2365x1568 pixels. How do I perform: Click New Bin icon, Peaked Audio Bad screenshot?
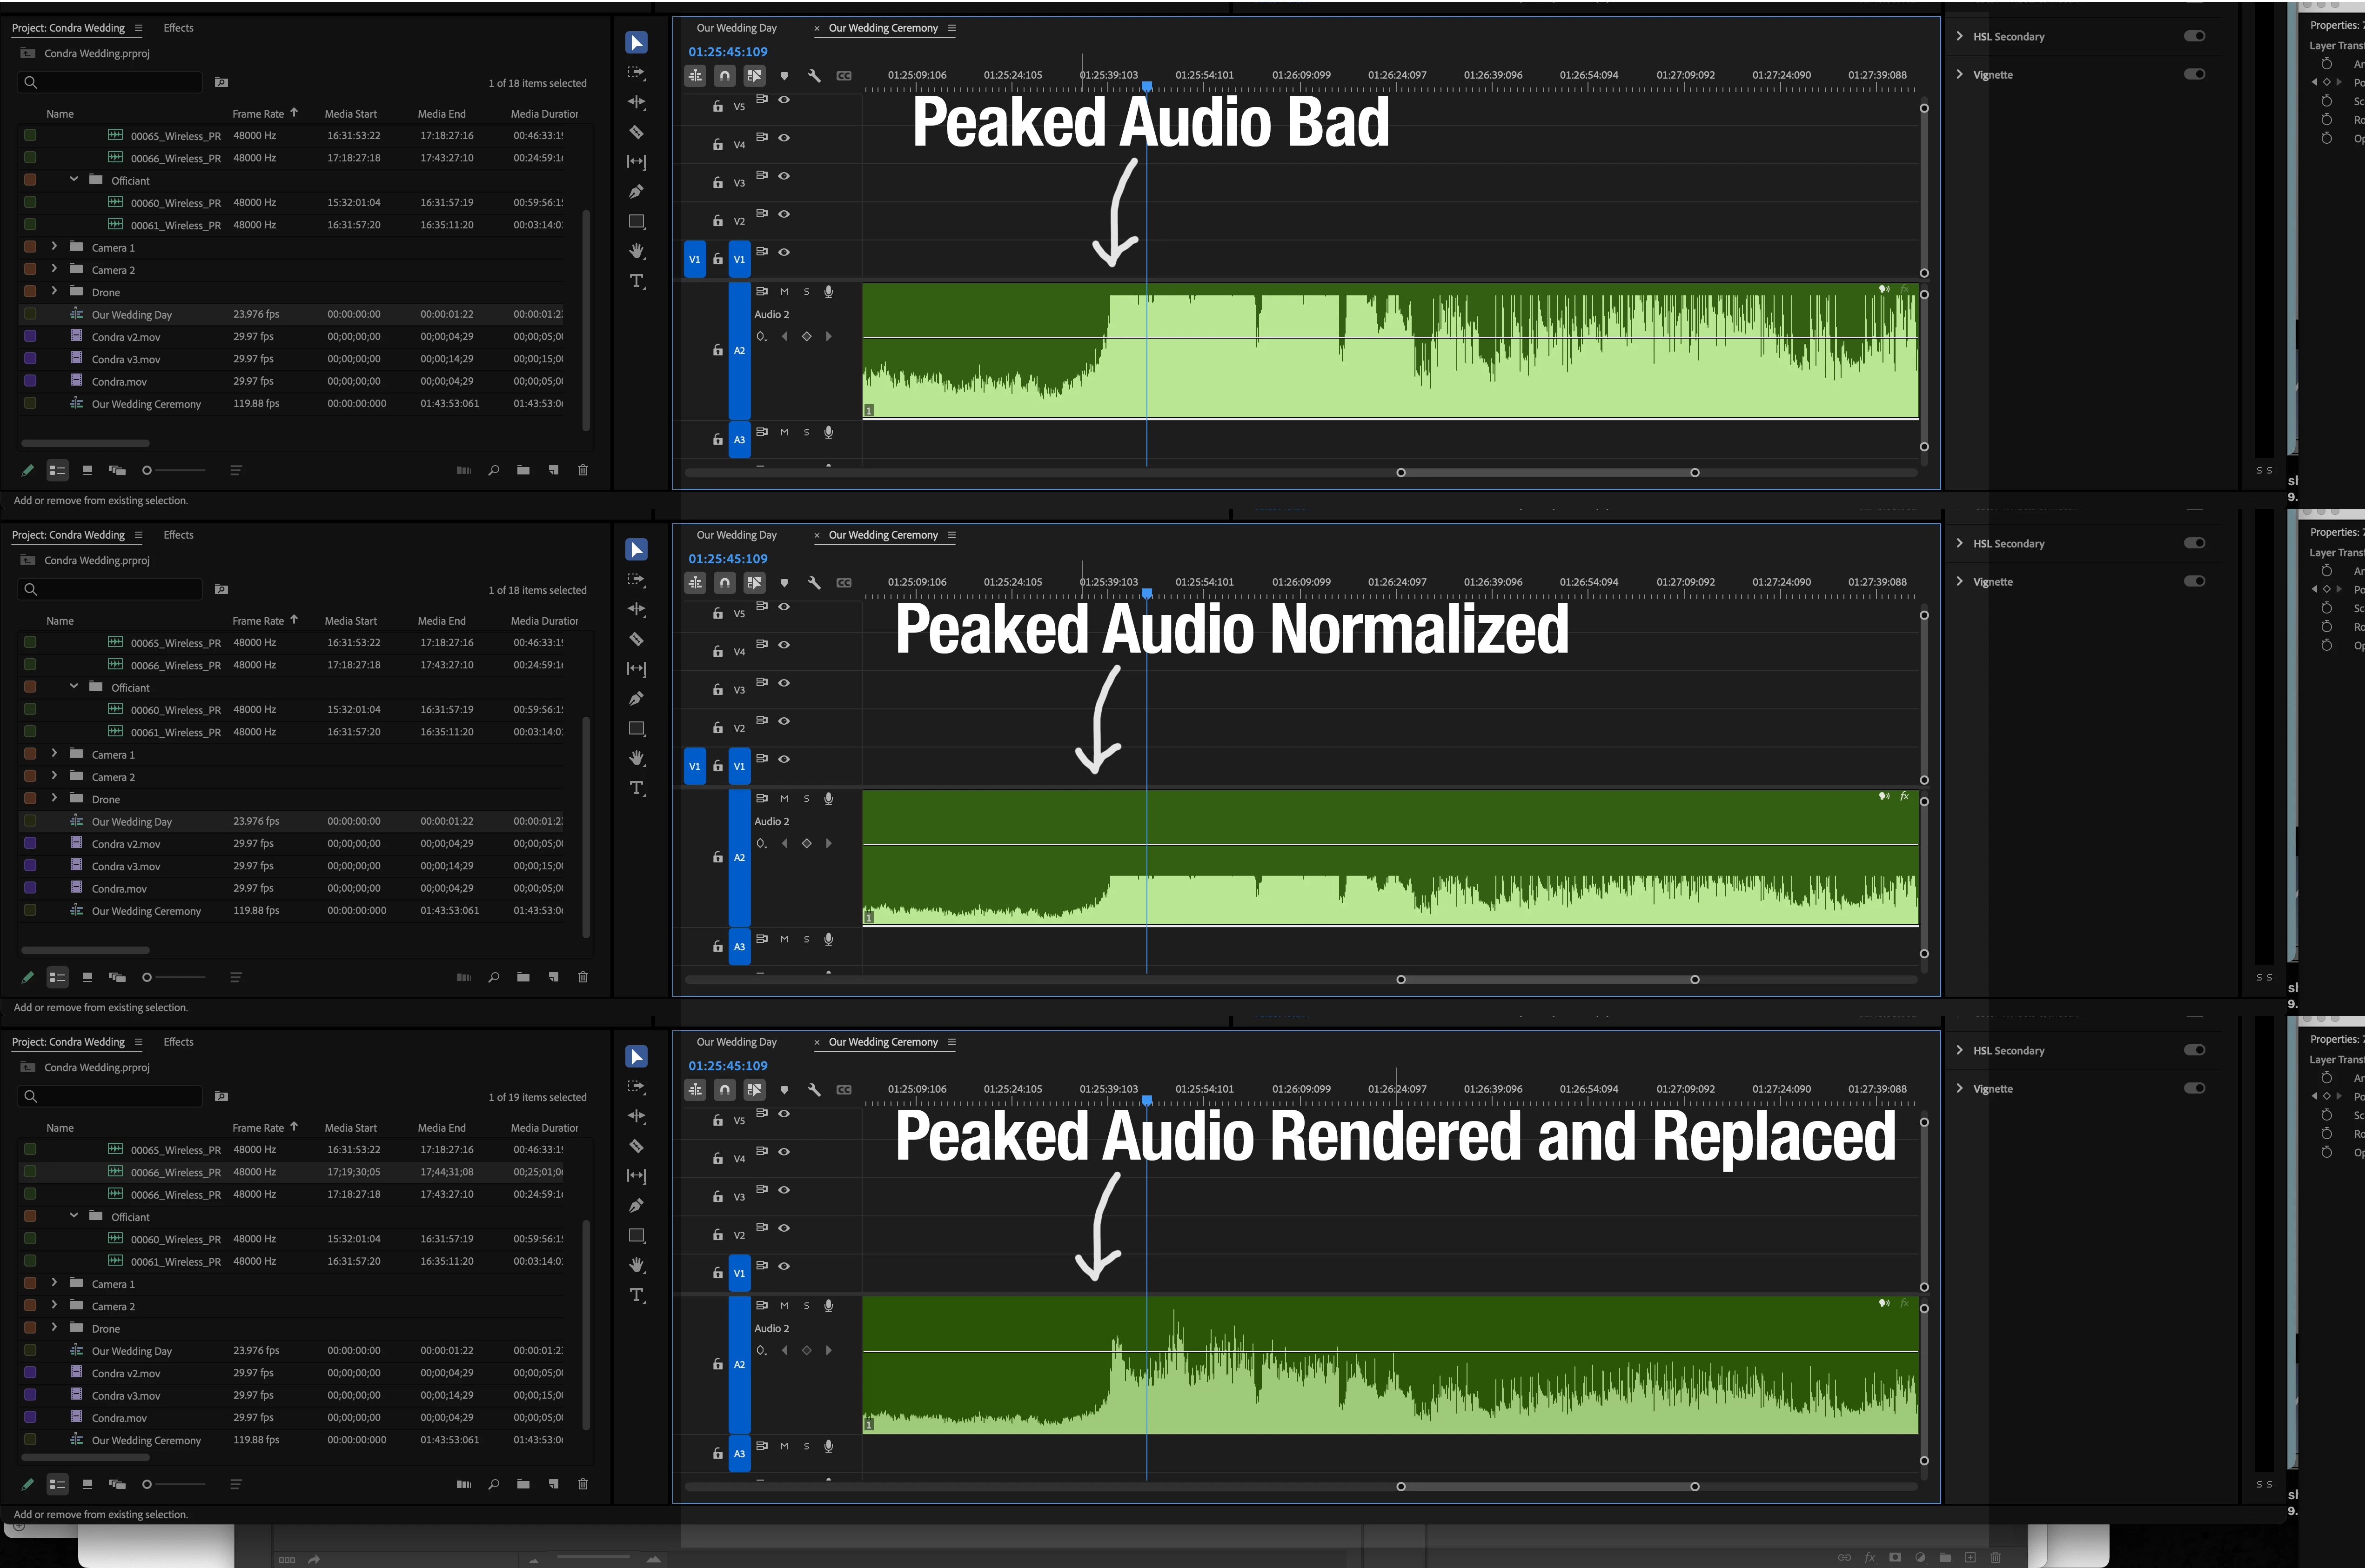(523, 470)
